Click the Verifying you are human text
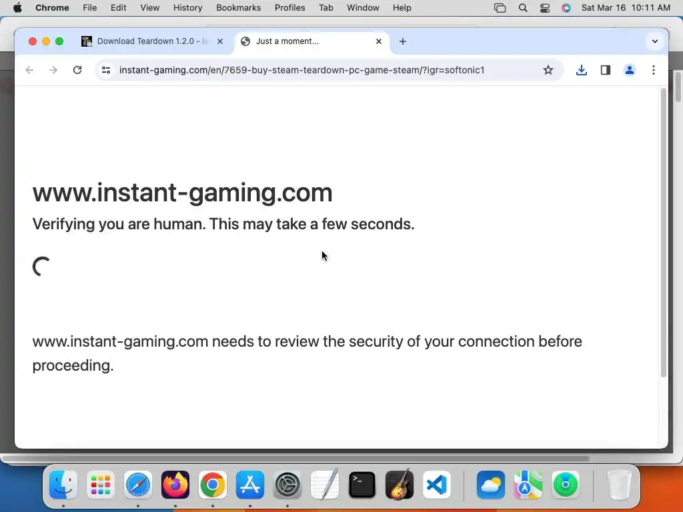Image resolution: width=683 pixels, height=512 pixels. pyautogui.click(x=223, y=224)
